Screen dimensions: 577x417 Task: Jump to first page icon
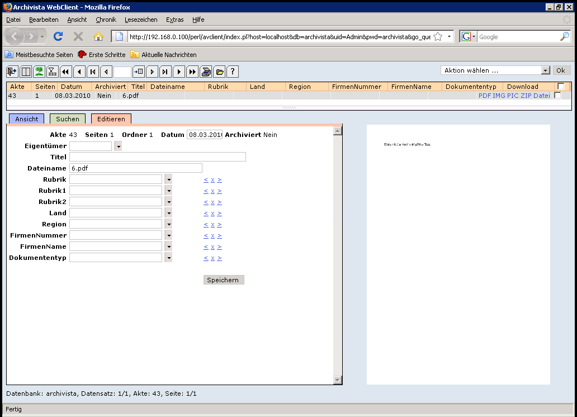93,72
